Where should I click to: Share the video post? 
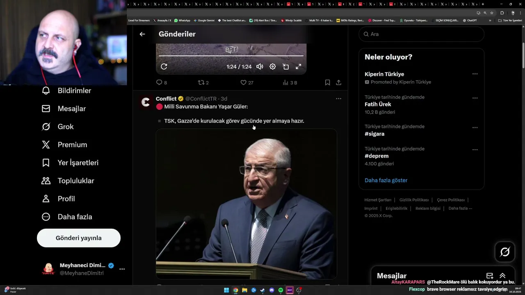point(339,82)
